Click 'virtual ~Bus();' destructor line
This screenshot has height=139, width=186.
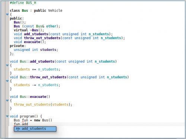pyautogui.click(x=29, y=30)
